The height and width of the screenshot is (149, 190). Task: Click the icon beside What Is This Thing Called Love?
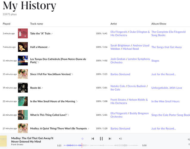tap(68, 115)
